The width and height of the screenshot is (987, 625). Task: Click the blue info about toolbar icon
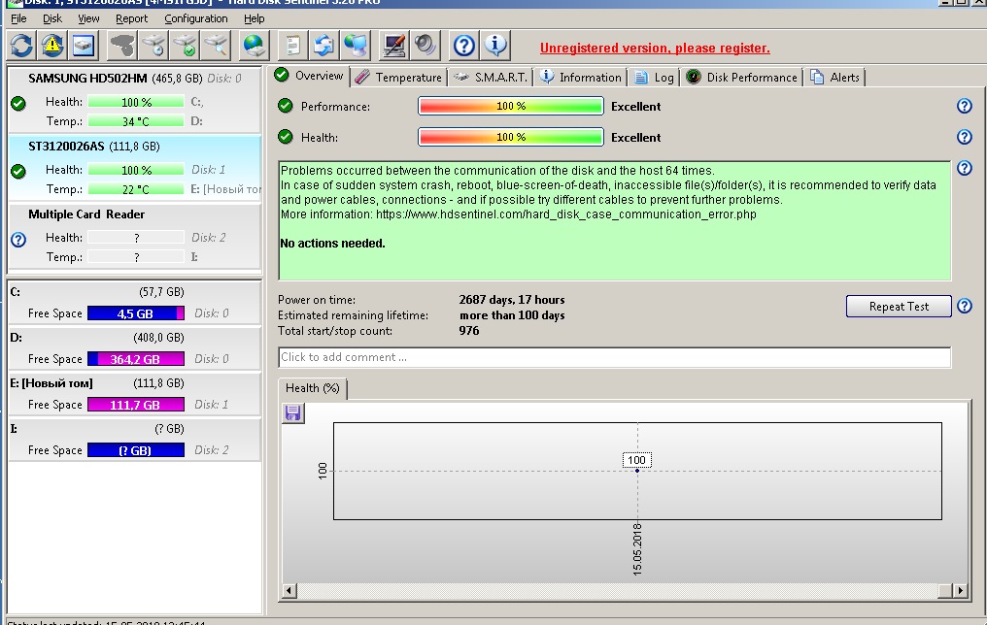point(495,45)
